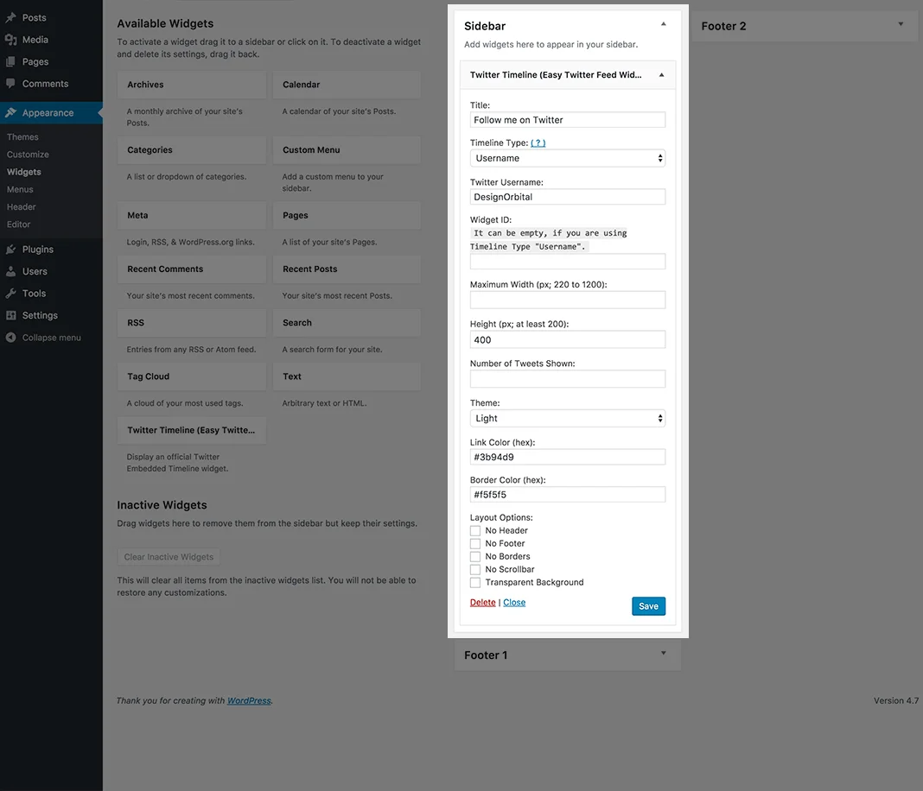Select the Recent Comments available widget

pyautogui.click(x=191, y=269)
